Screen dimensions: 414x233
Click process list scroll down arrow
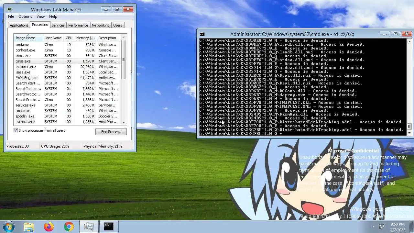(124, 122)
